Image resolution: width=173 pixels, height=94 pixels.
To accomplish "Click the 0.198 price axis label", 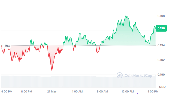I will click(161, 16).
